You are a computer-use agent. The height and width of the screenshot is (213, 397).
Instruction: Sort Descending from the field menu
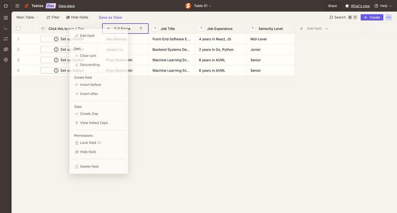[98, 65]
